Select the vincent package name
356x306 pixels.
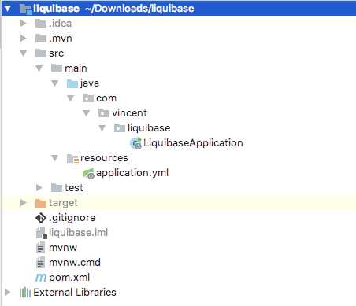(129, 113)
